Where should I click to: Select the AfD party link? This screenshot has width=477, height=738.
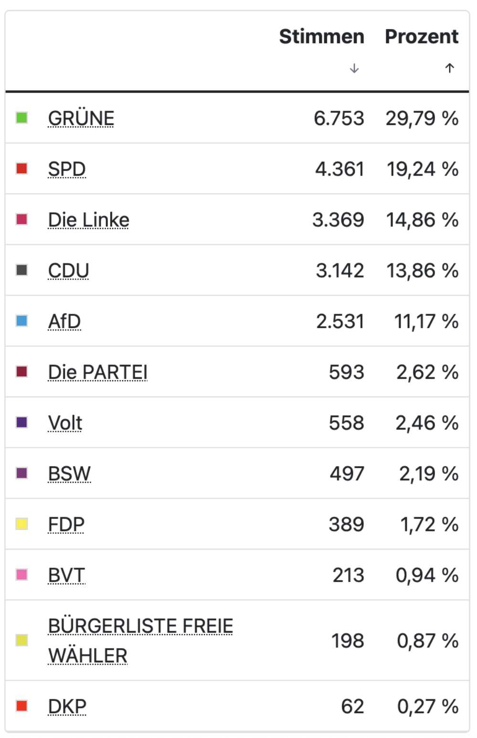tap(64, 321)
